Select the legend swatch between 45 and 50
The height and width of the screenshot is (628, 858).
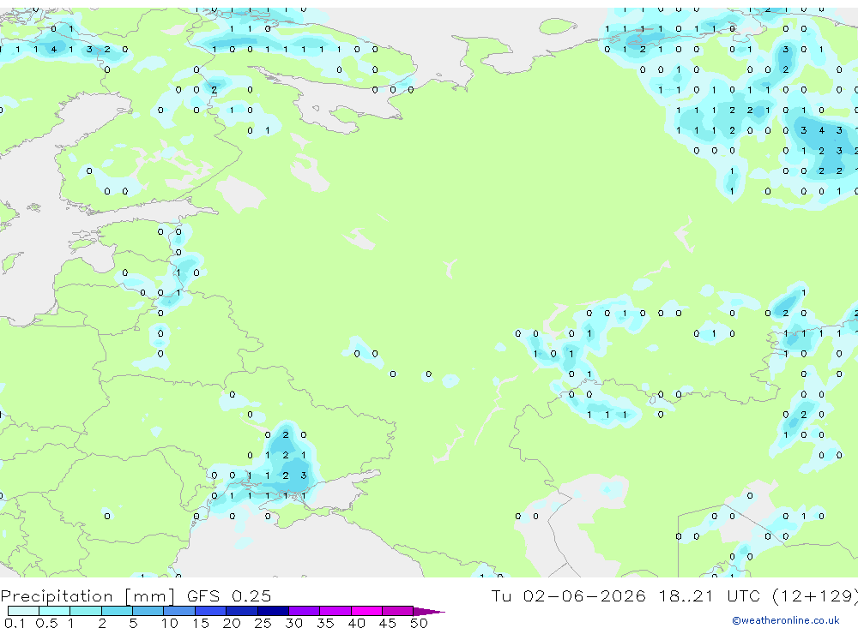pyautogui.click(x=397, y=611)
